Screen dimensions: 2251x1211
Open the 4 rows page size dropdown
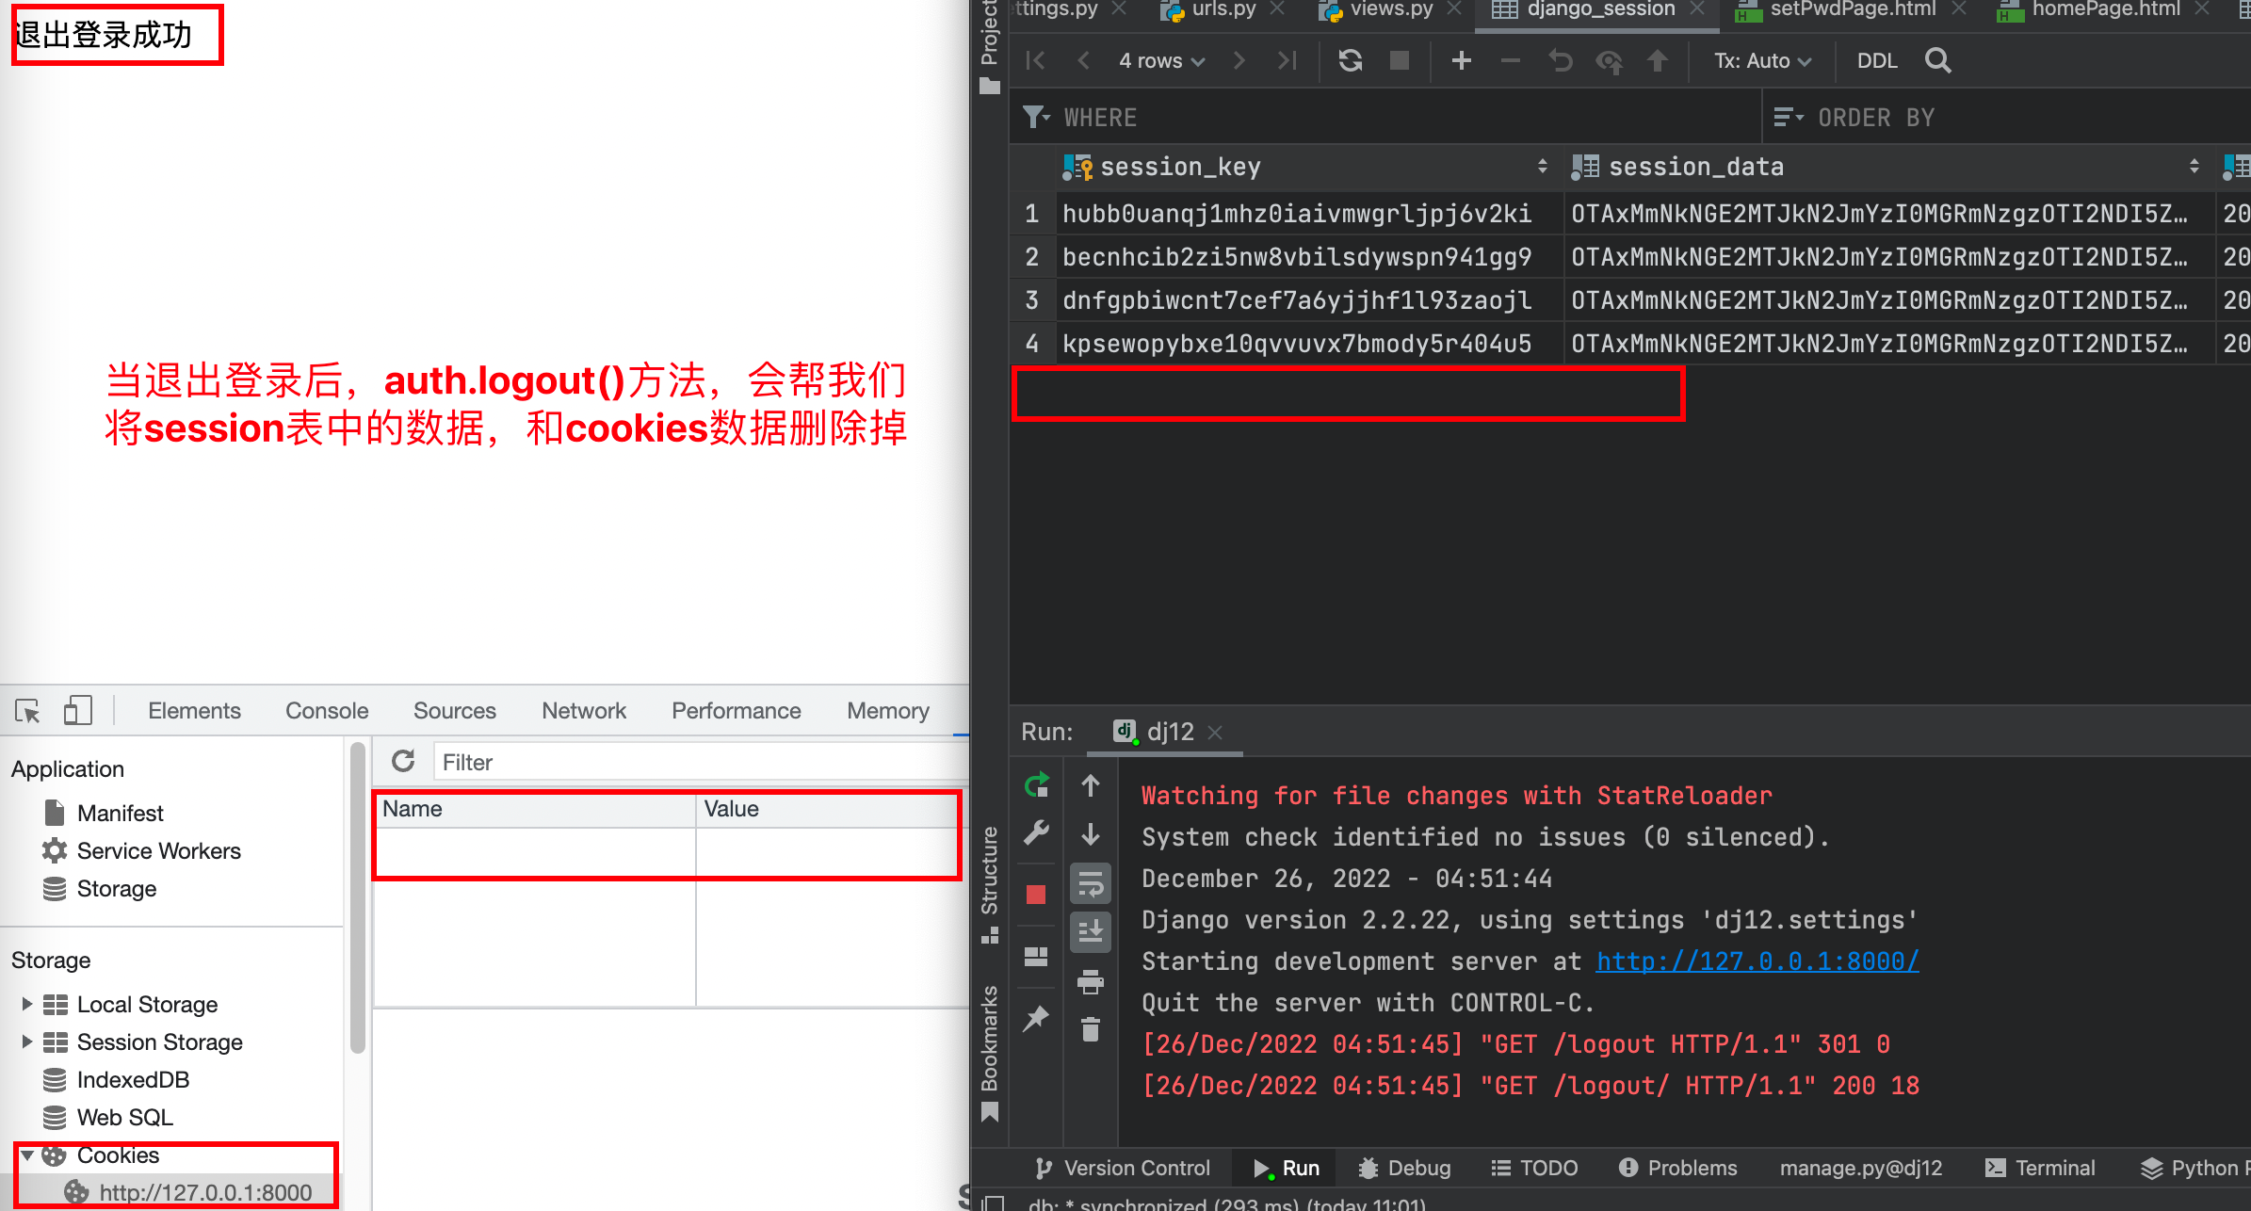(1160, 61)
